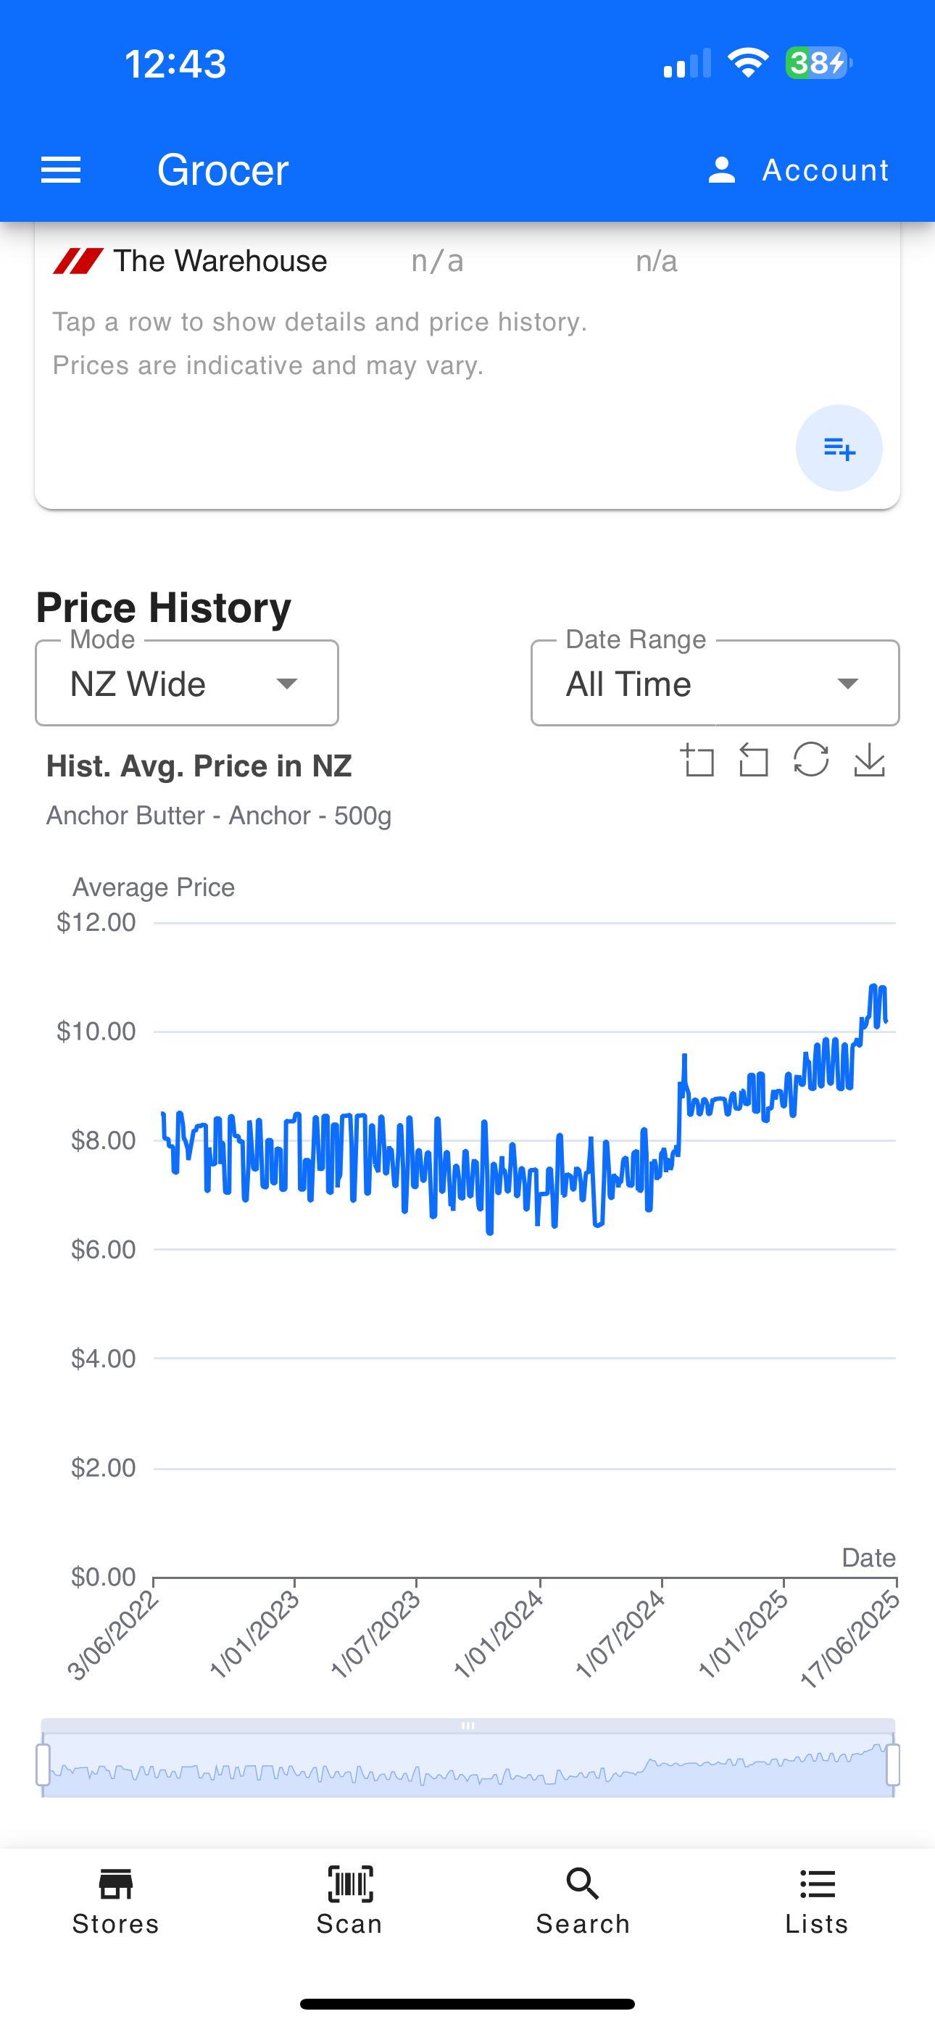Tap the Account button label
Screen dimensions: 935x2027
(x=825, y=170)
